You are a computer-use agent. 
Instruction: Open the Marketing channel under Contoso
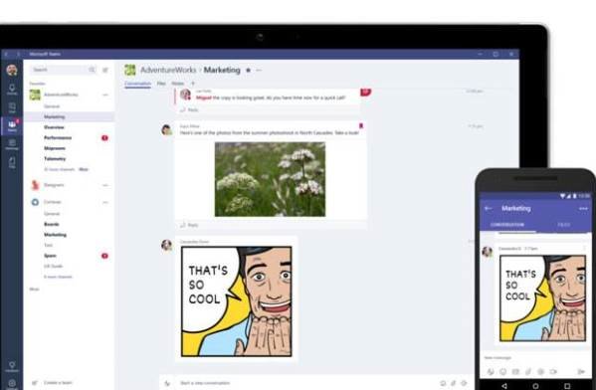(x=55, y=235)
